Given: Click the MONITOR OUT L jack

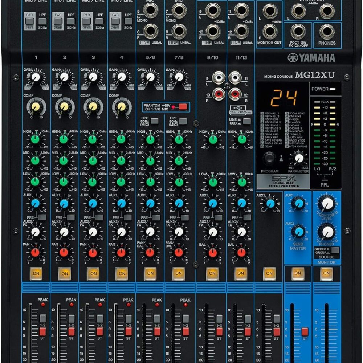Looking at the screenshot, I should pos(270,11).
